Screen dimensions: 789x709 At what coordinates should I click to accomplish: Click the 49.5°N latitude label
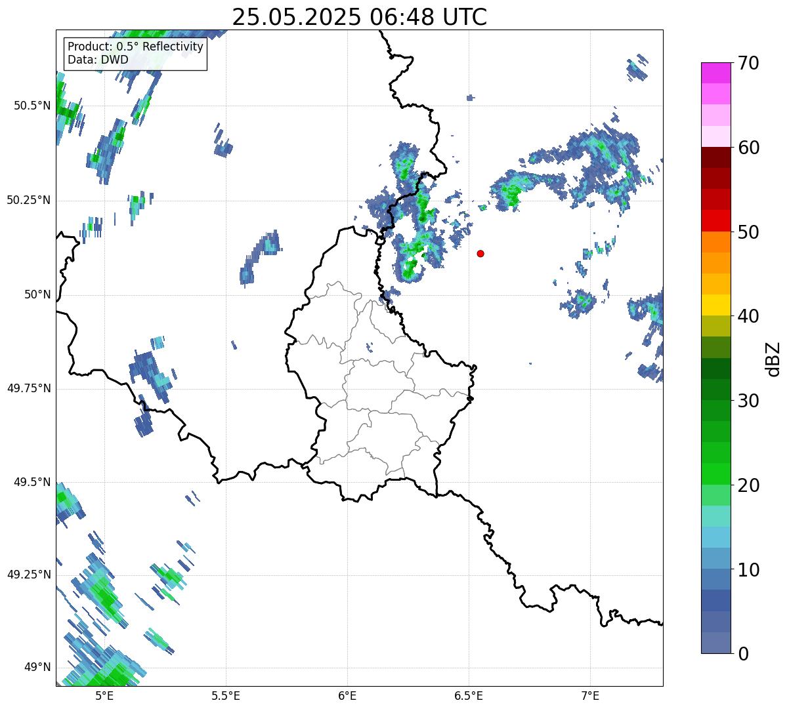pos(32,482)
